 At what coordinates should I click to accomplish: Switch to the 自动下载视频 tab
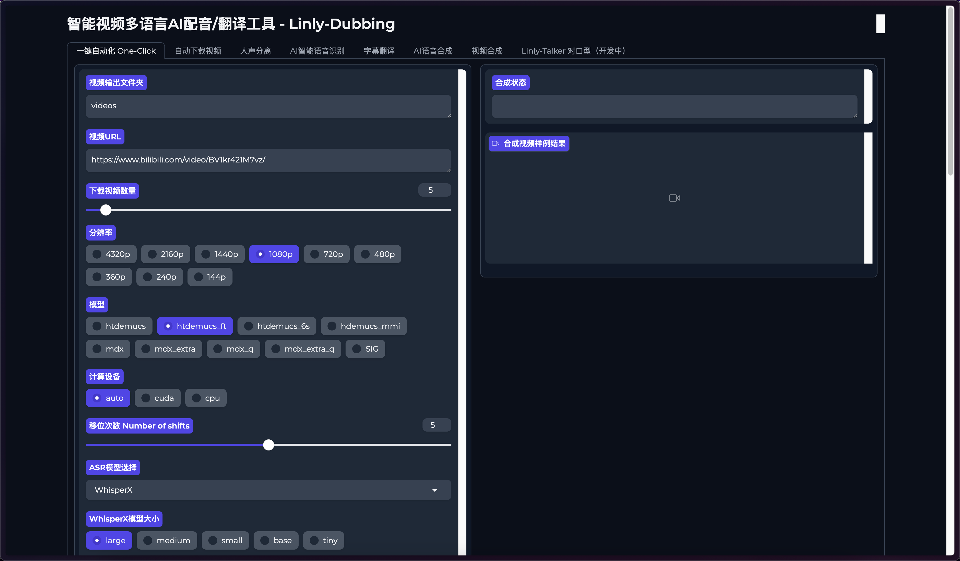198,51
